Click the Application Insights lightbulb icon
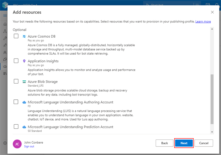221x155 pixels. (24, 61)
